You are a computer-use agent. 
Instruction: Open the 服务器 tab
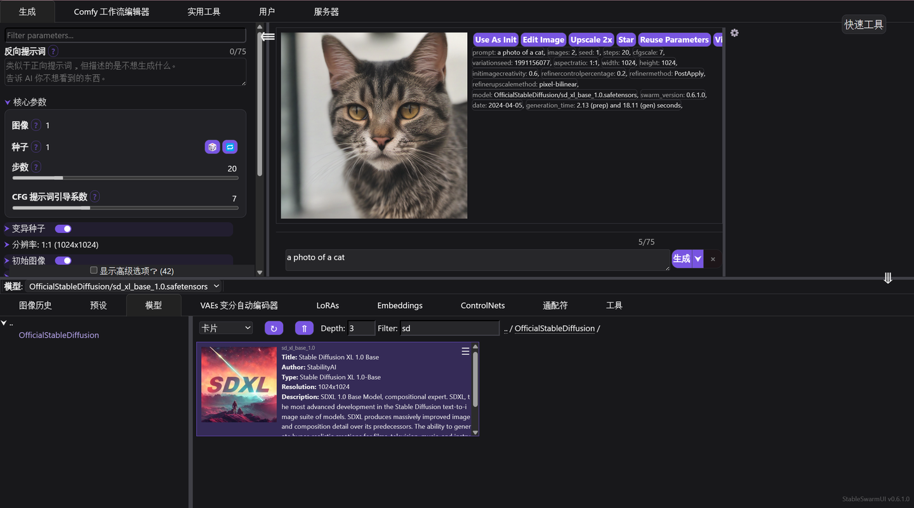pos(326,11)
